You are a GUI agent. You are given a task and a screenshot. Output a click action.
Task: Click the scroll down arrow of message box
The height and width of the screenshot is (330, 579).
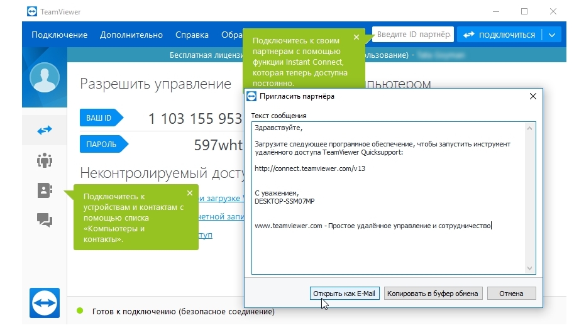coord(529,268)
